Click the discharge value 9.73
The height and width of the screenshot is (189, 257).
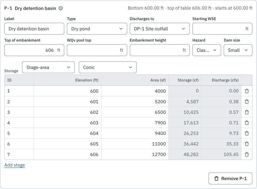234,133
